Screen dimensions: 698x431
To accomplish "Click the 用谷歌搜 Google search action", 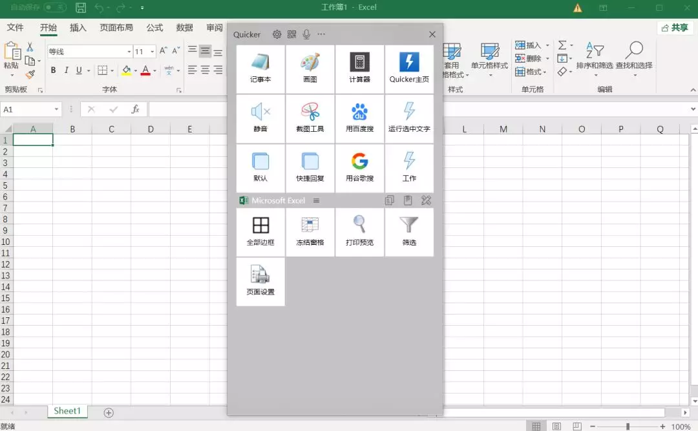I will [359, 168].
